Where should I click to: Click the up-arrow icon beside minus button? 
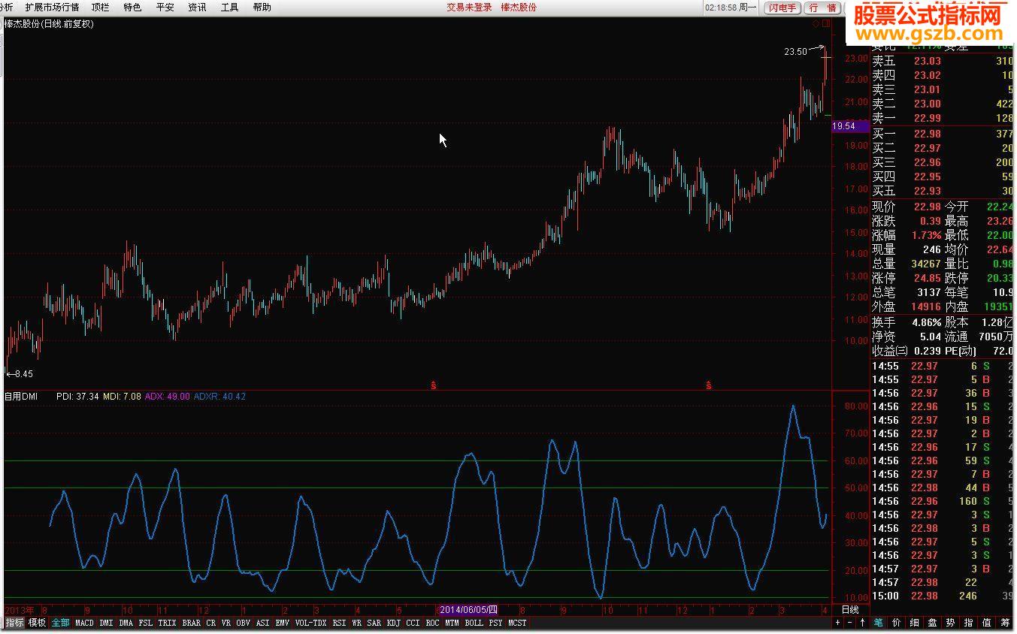(862, 623)
